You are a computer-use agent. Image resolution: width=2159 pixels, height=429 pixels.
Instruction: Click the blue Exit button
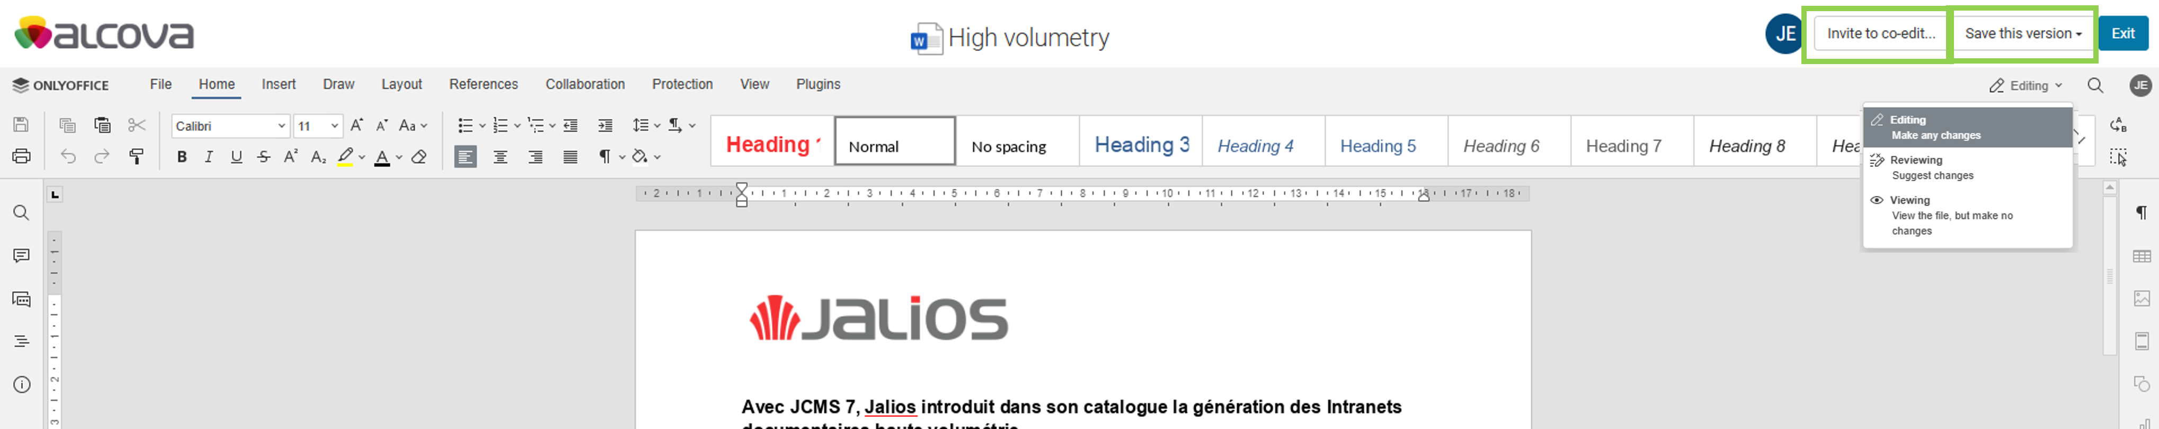(x=2123, y=33)
